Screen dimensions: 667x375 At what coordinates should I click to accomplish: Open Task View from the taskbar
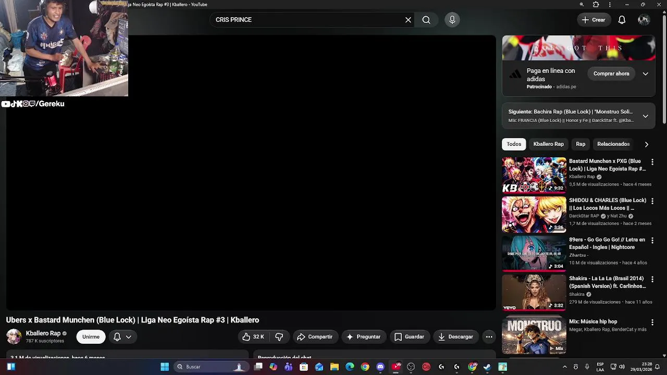pos(258,367)
